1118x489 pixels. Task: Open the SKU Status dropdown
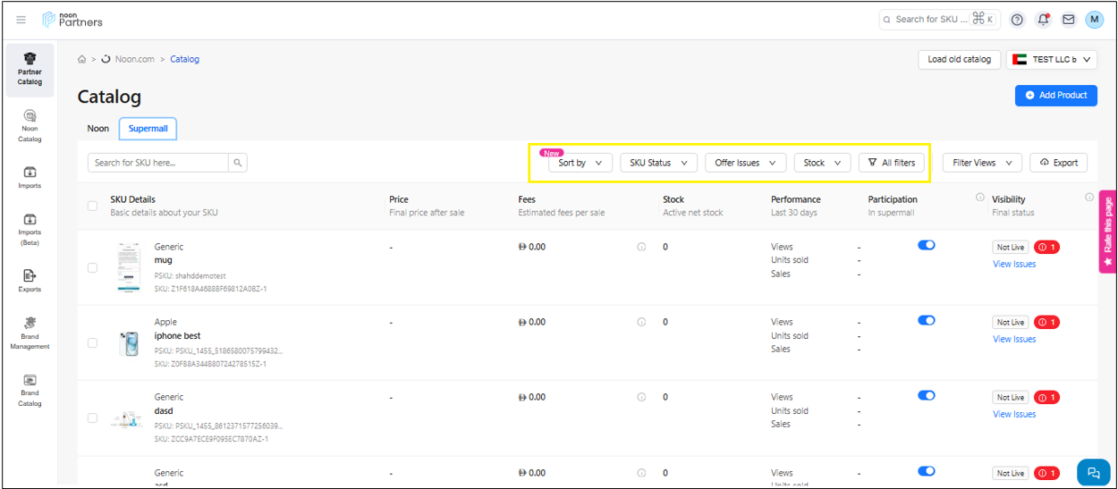click(x=658, y=163)
